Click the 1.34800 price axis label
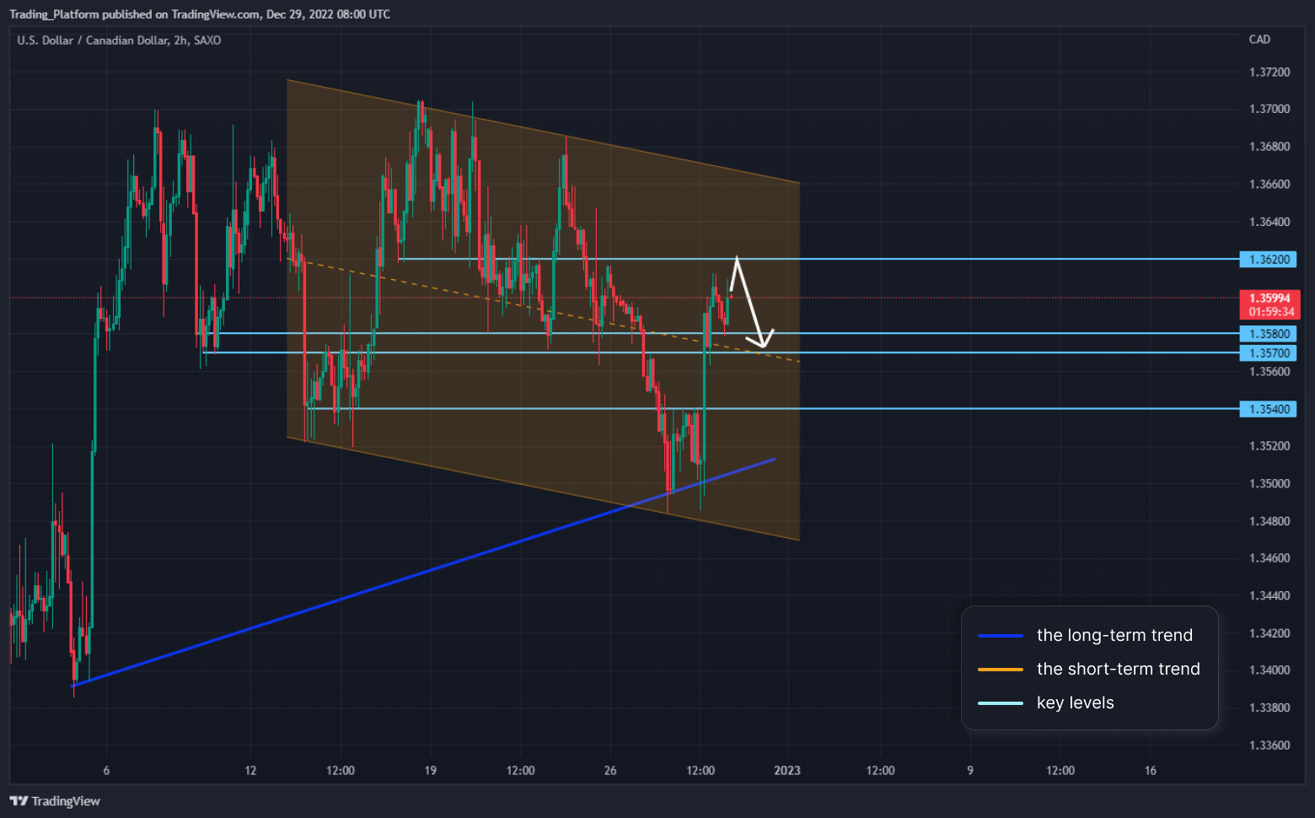The width and height of the screenshot is (1315, 818). point(1269,521)
